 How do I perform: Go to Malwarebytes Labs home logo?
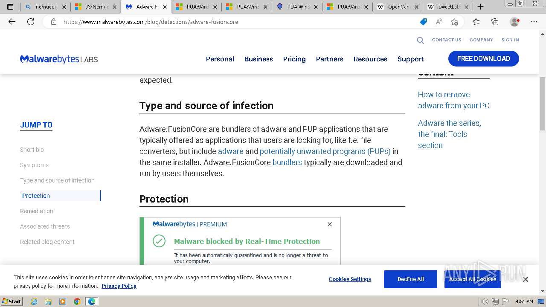coord(59,59)
